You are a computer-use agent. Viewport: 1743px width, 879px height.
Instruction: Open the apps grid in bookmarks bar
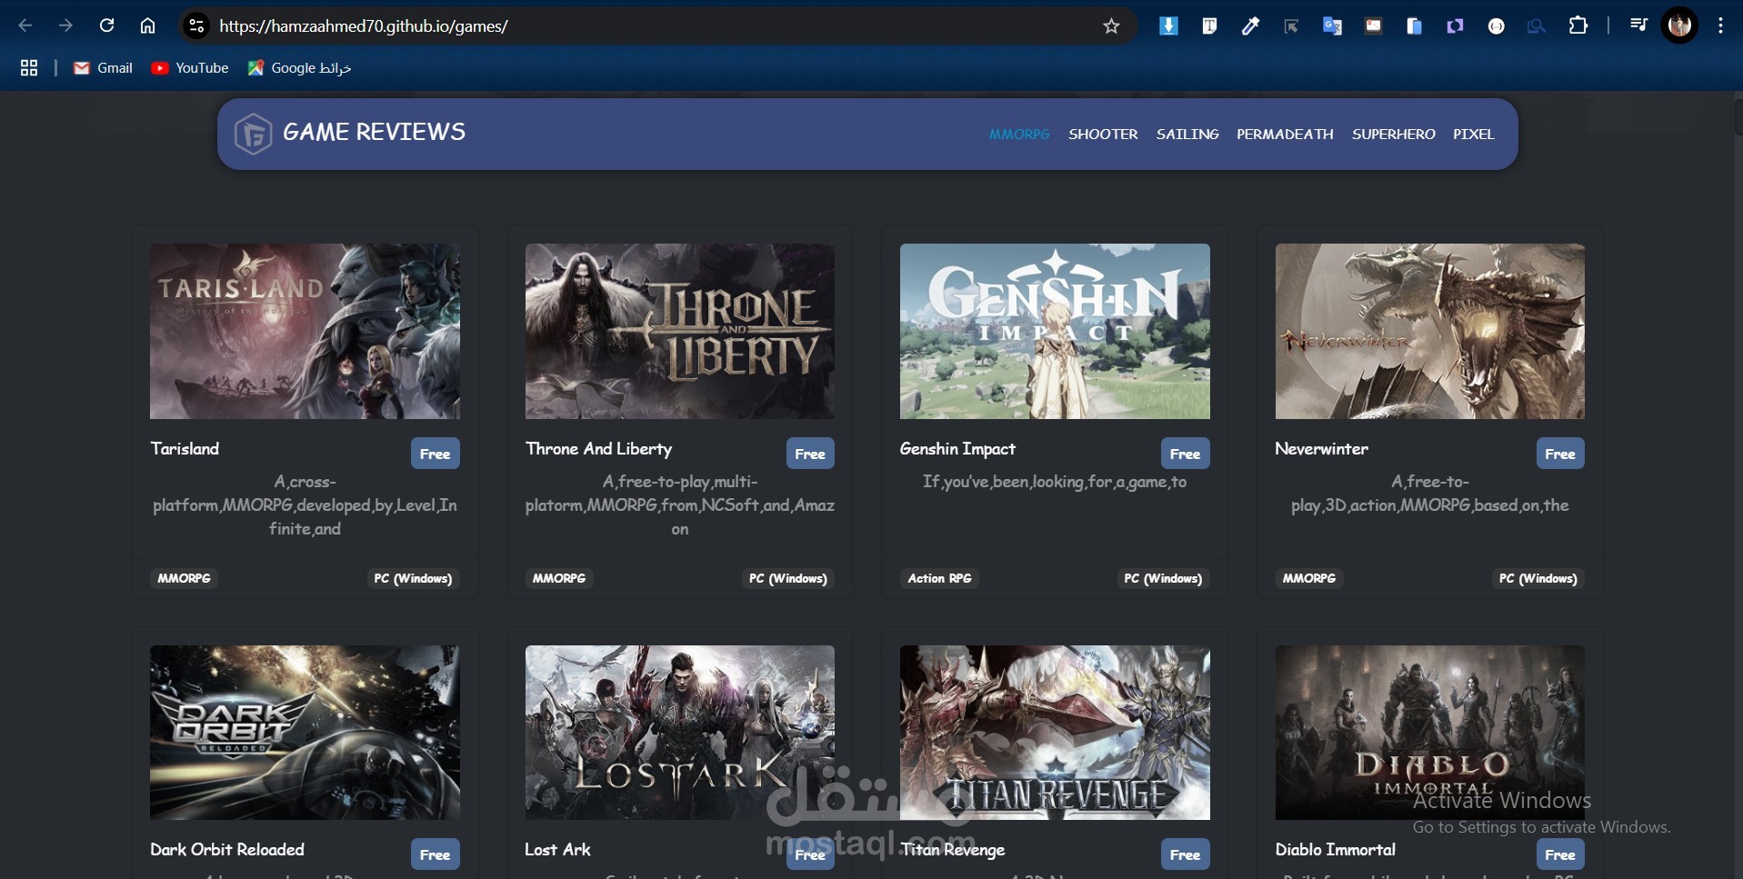click(x=29, y=68)
